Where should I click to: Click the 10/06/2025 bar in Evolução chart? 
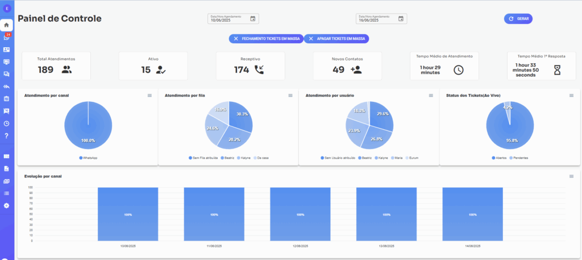pyautogui.click(x=127, y=214)
